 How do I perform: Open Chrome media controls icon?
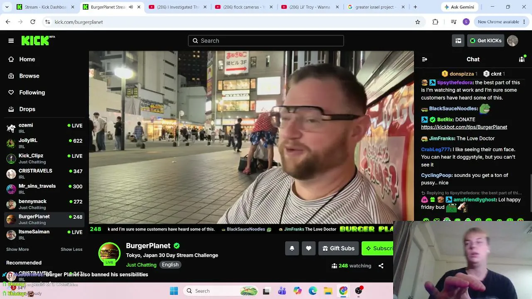click(453, 22)
